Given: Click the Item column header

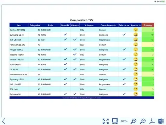Looking at the screenshot, I should 19,25.
